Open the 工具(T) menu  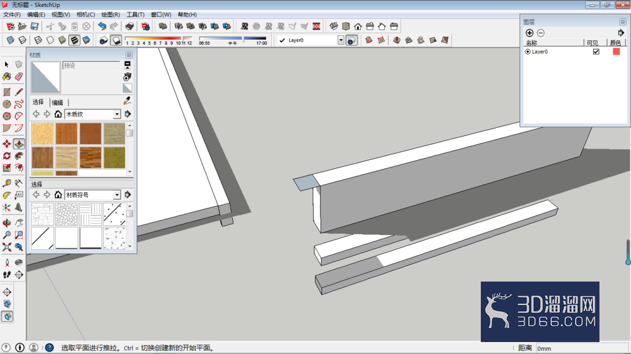point(135,14)
